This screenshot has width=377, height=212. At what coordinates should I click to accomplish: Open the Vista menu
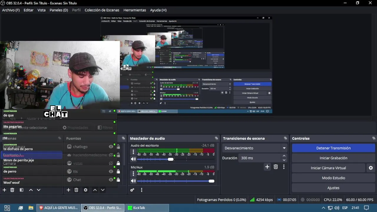click(x=42, y=10)
